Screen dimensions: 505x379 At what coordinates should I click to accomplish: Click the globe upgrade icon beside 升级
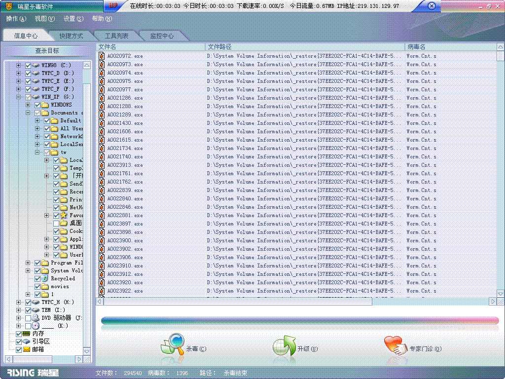pyautogui.click(x=284, y=345)
